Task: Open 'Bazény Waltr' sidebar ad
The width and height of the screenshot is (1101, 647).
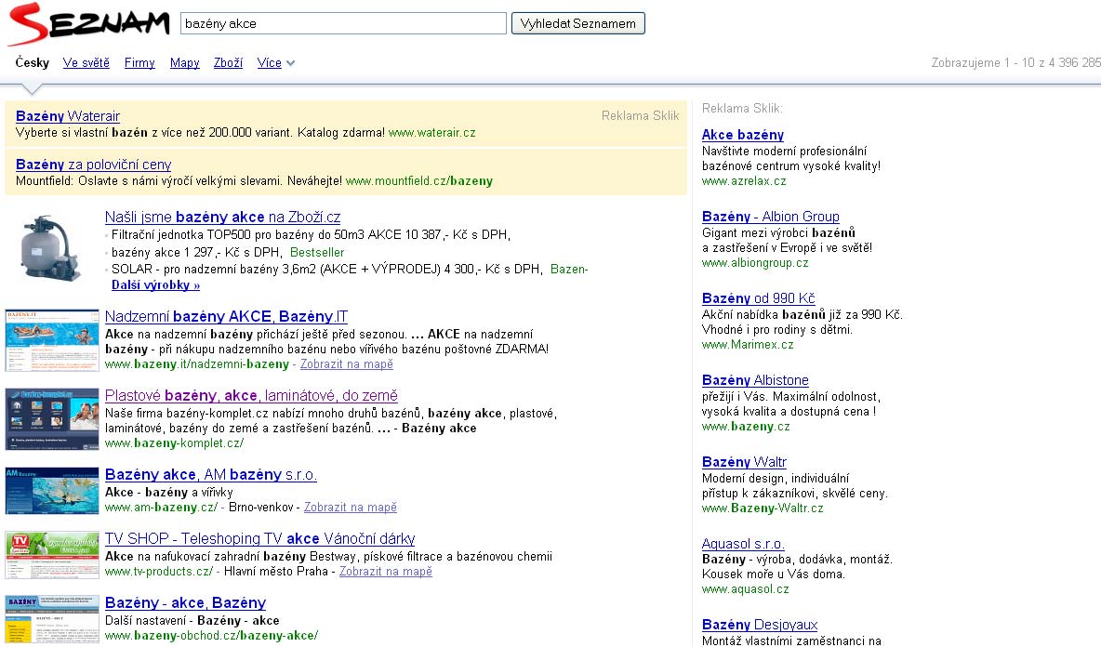Action: (x=744, y=462)
